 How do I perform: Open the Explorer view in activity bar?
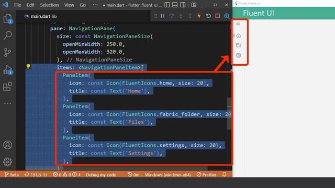tap(8, 19)
